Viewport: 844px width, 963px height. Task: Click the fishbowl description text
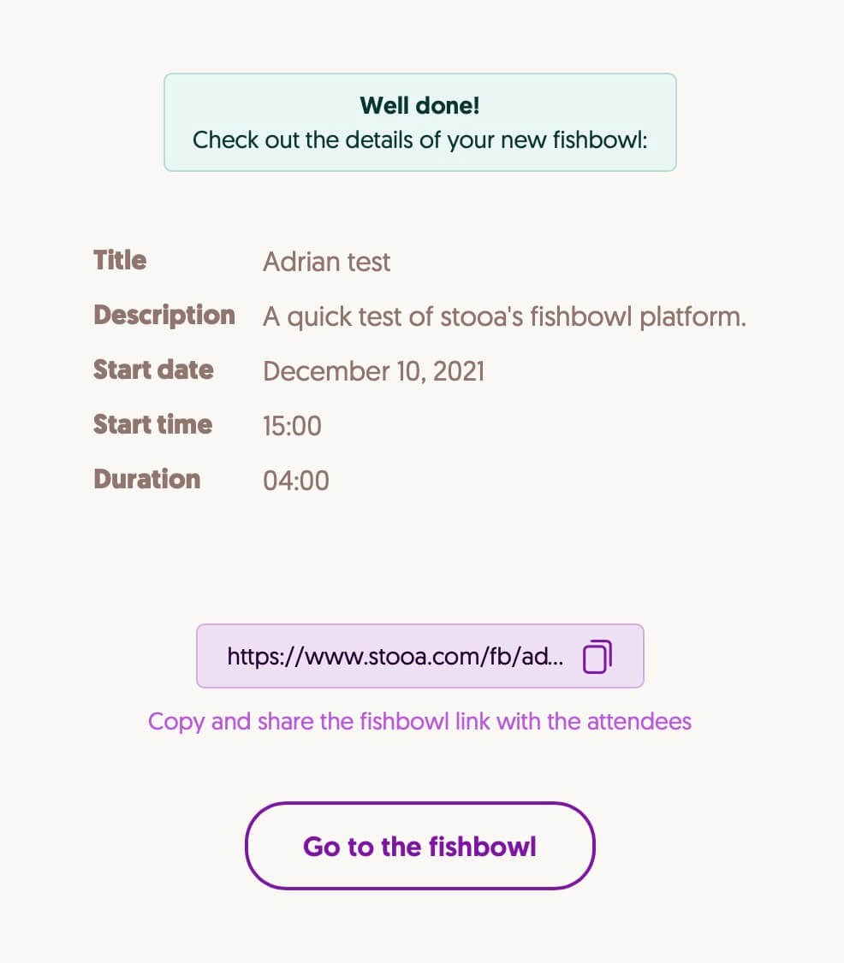coord(504,317)
